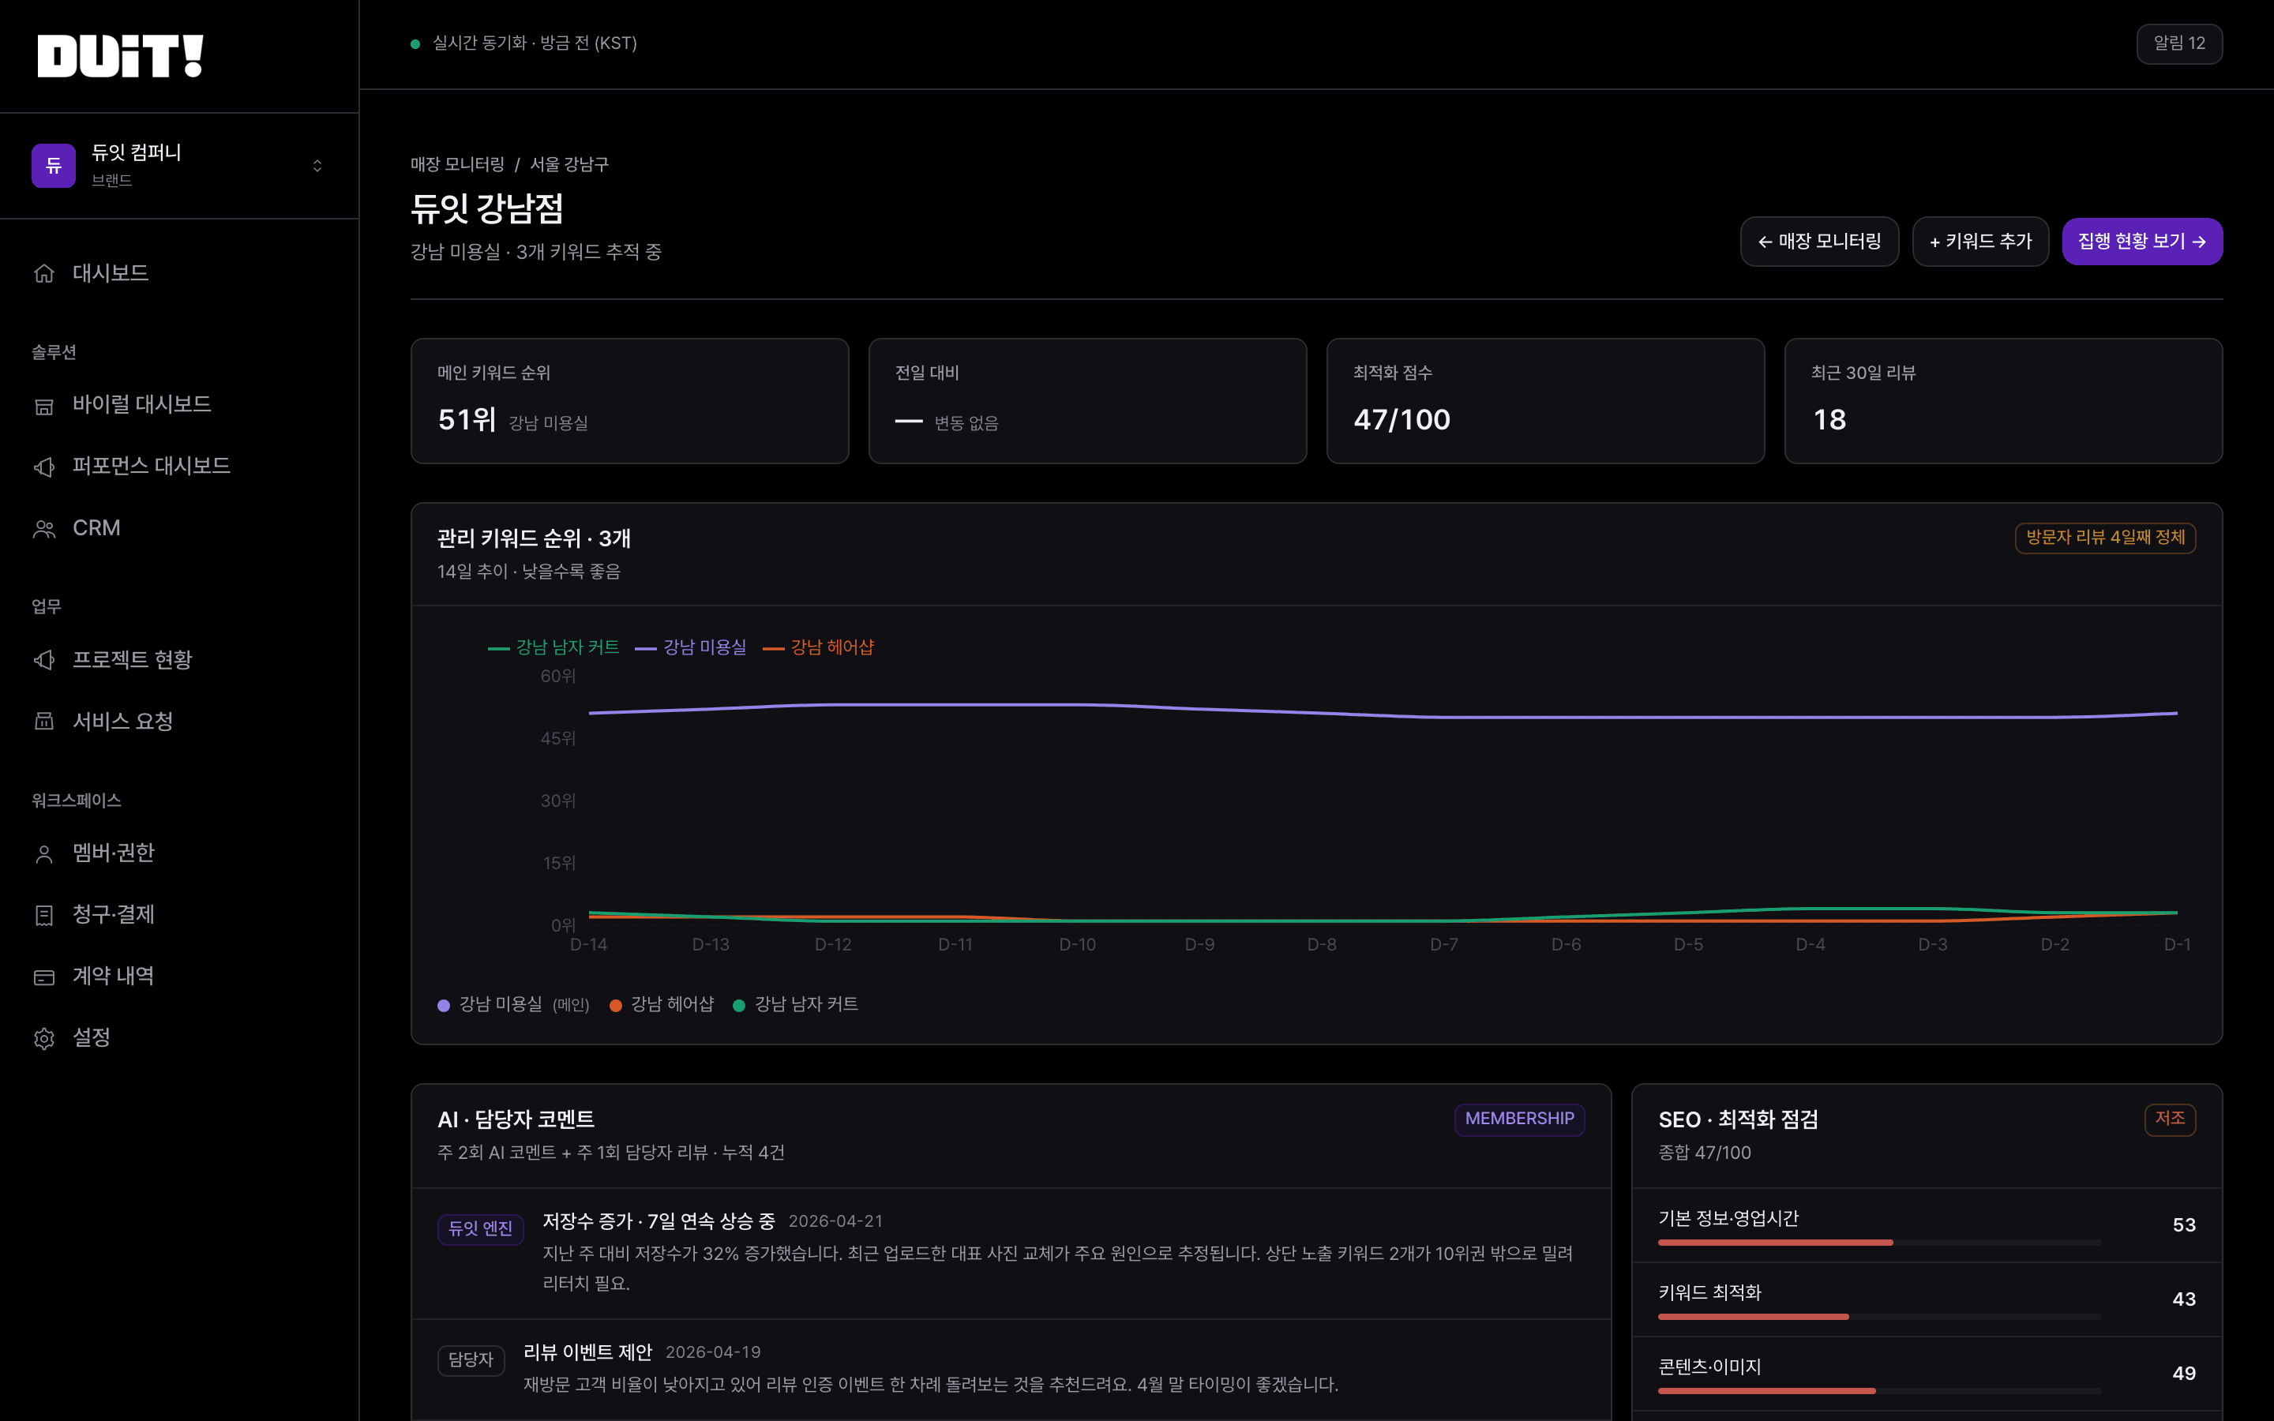Click the 청구·결제 receipt icon
The image size is (2274, 1421).
click(44, 916)
